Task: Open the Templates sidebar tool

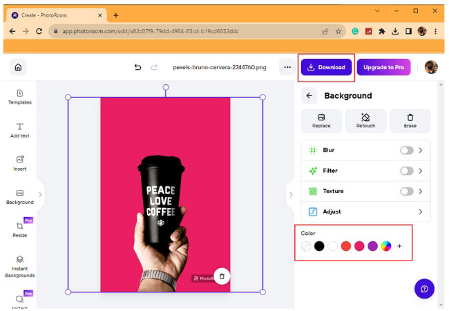Action: coord(19,97)
